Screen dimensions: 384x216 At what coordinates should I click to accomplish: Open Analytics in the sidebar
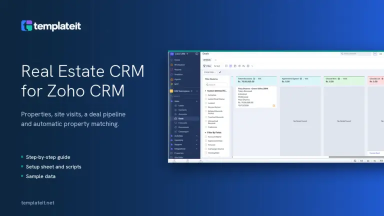click(178, 74)
